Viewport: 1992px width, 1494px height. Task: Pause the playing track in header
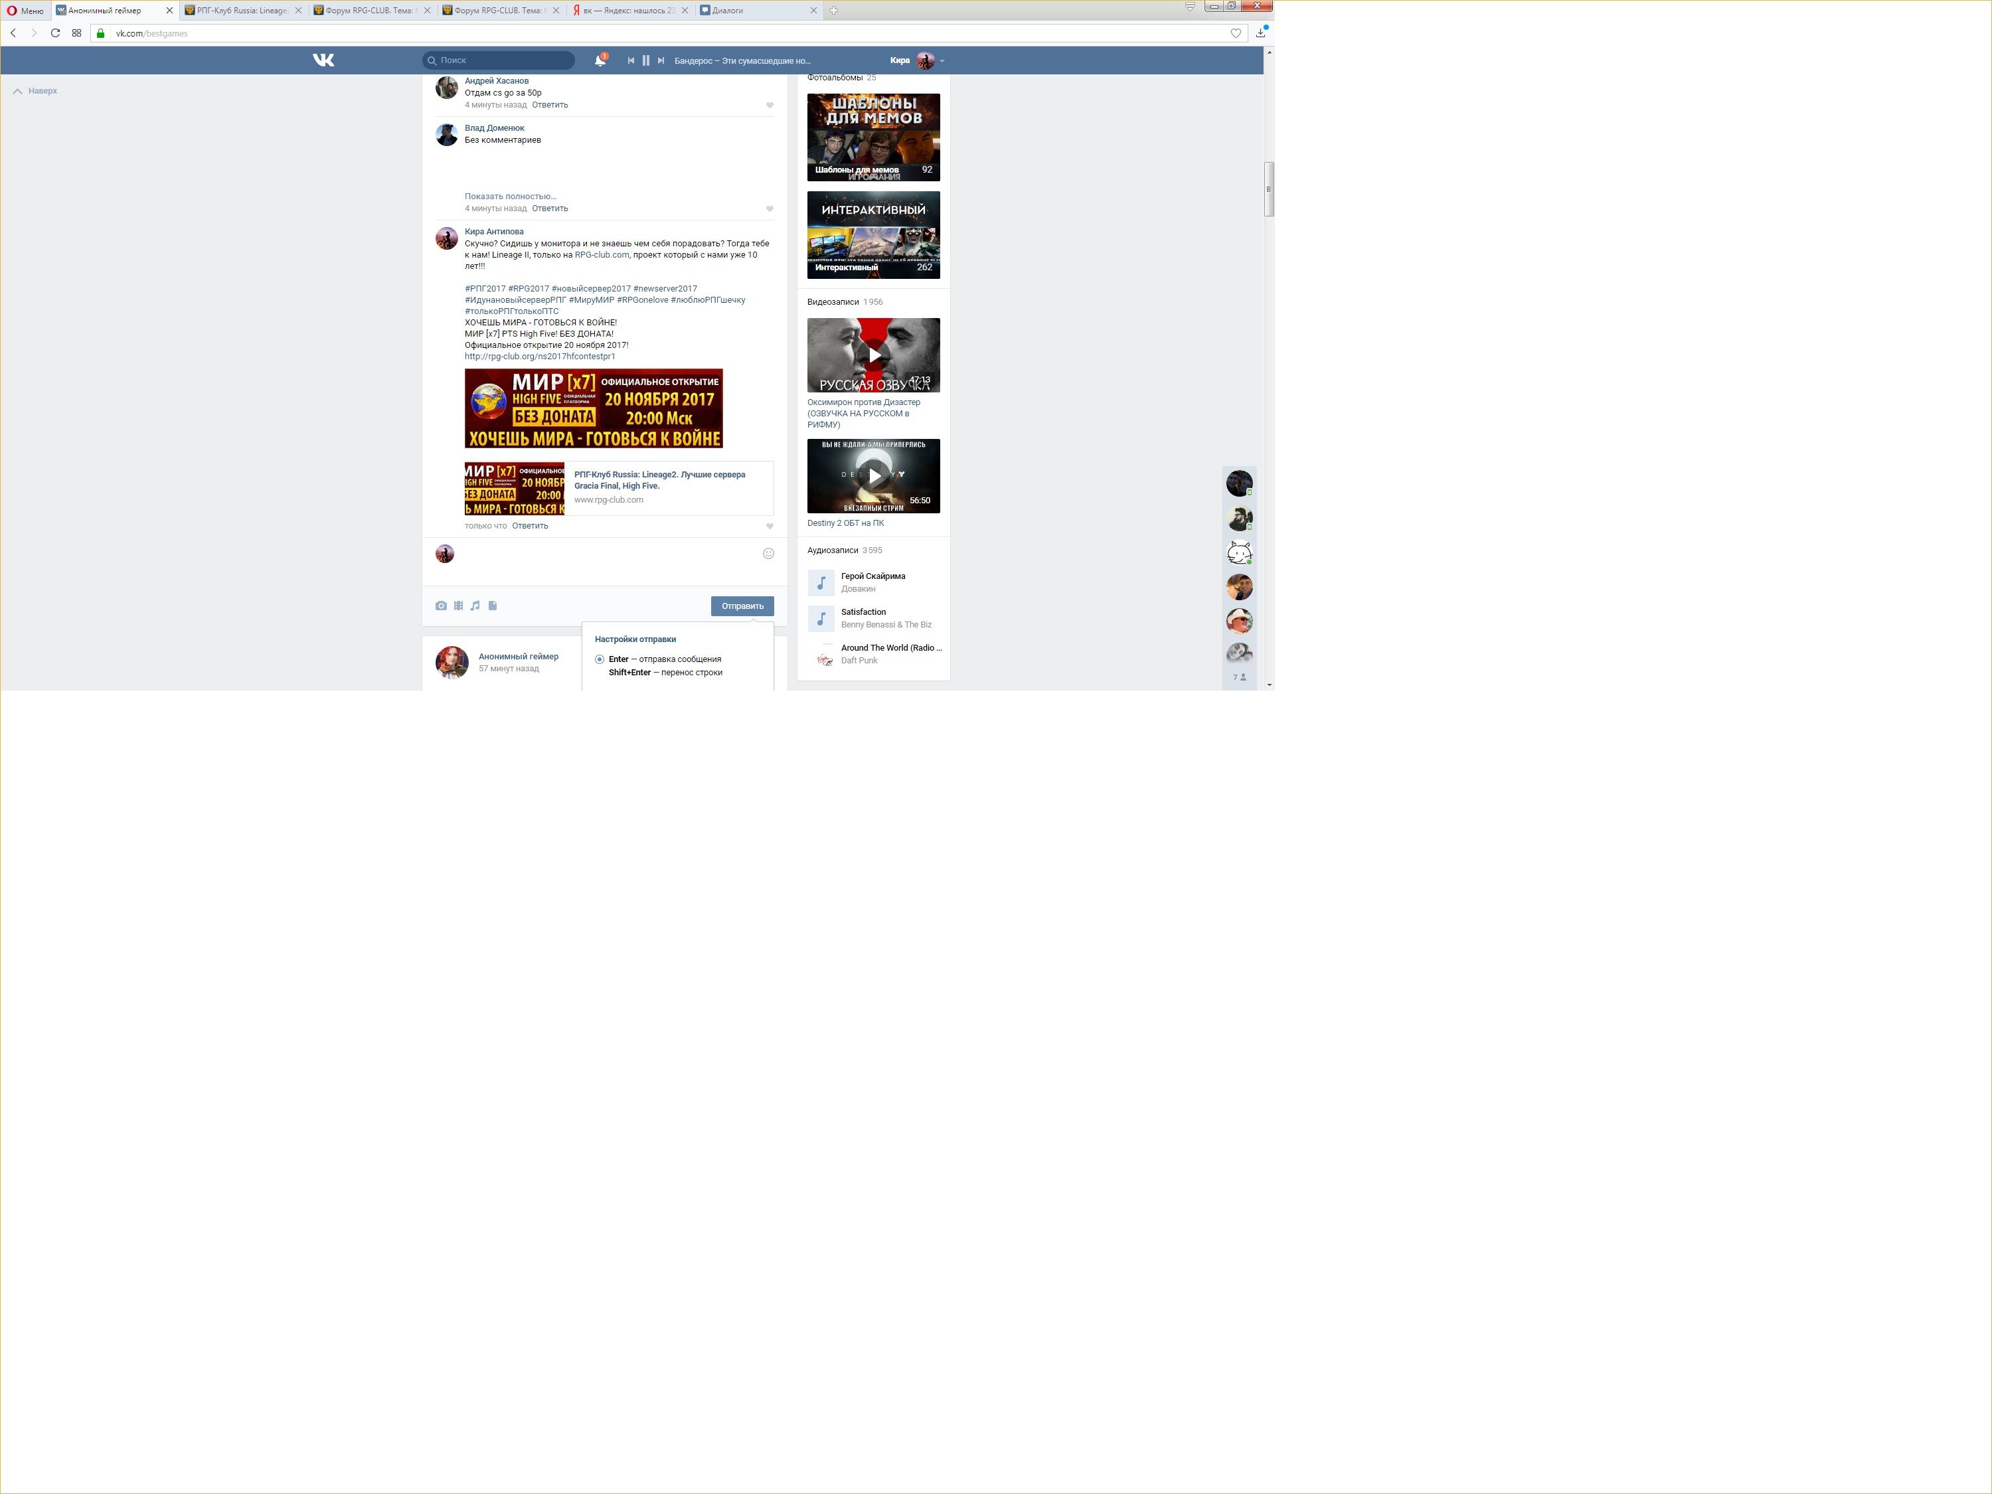pos(645,60)
